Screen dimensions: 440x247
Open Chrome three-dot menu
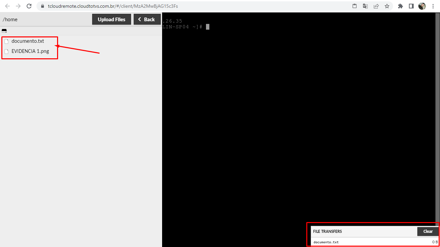(433, 6)
